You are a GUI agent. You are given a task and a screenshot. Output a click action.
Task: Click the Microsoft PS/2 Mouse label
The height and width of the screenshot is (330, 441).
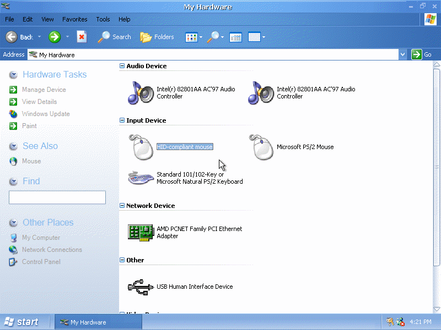pos(305,147)
